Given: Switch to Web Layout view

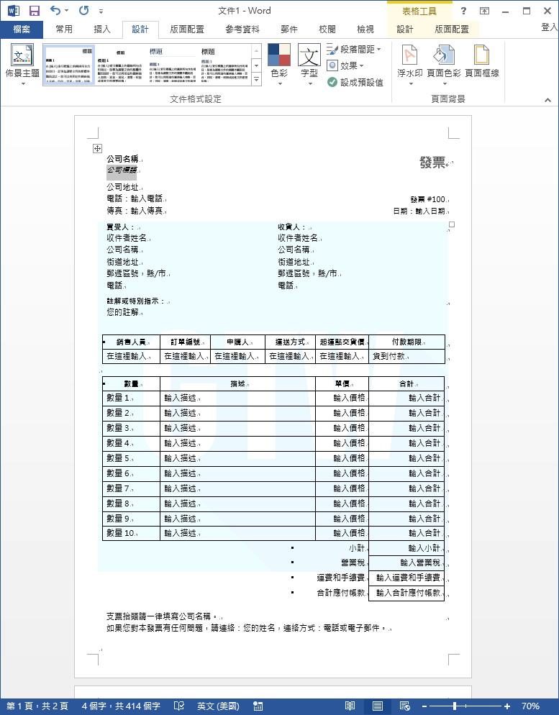Looking at the screenshot, I should (x=404, y=706).
